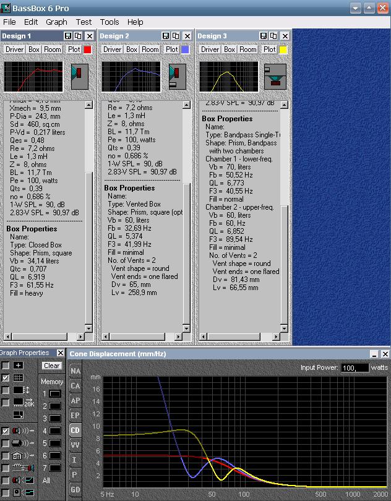Click the bandpass box icon in Design 3
This screenshot has width=391, height=501.
[x=275, y=76]
